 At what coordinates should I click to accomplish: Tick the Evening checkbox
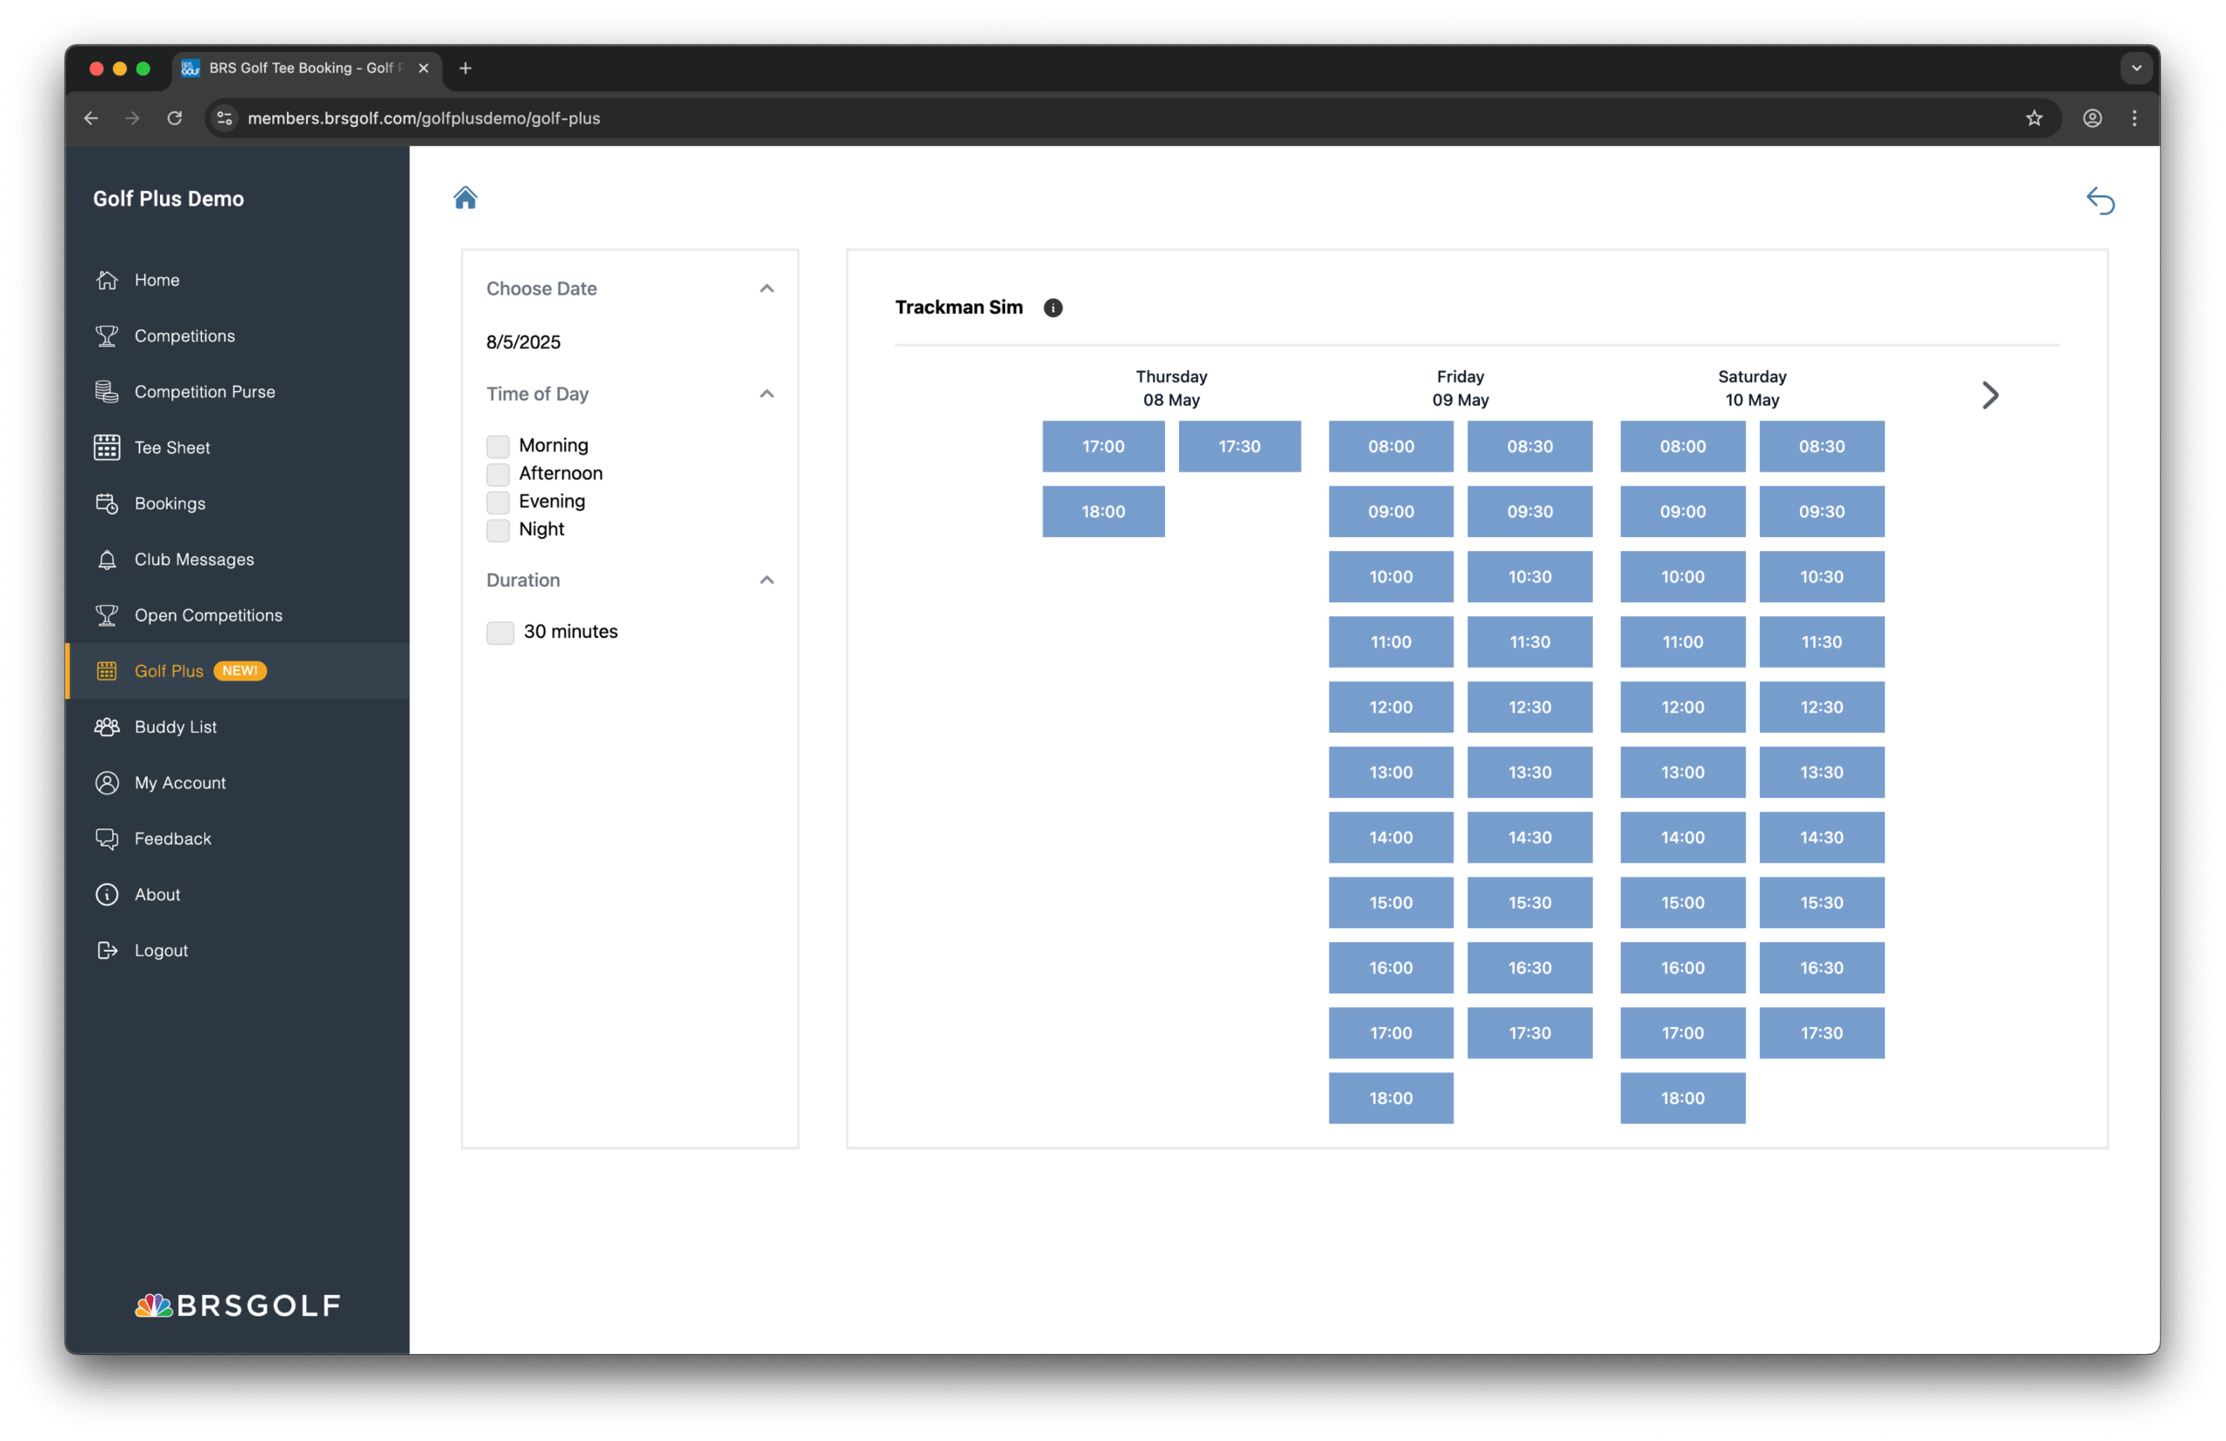pos(497,502)
